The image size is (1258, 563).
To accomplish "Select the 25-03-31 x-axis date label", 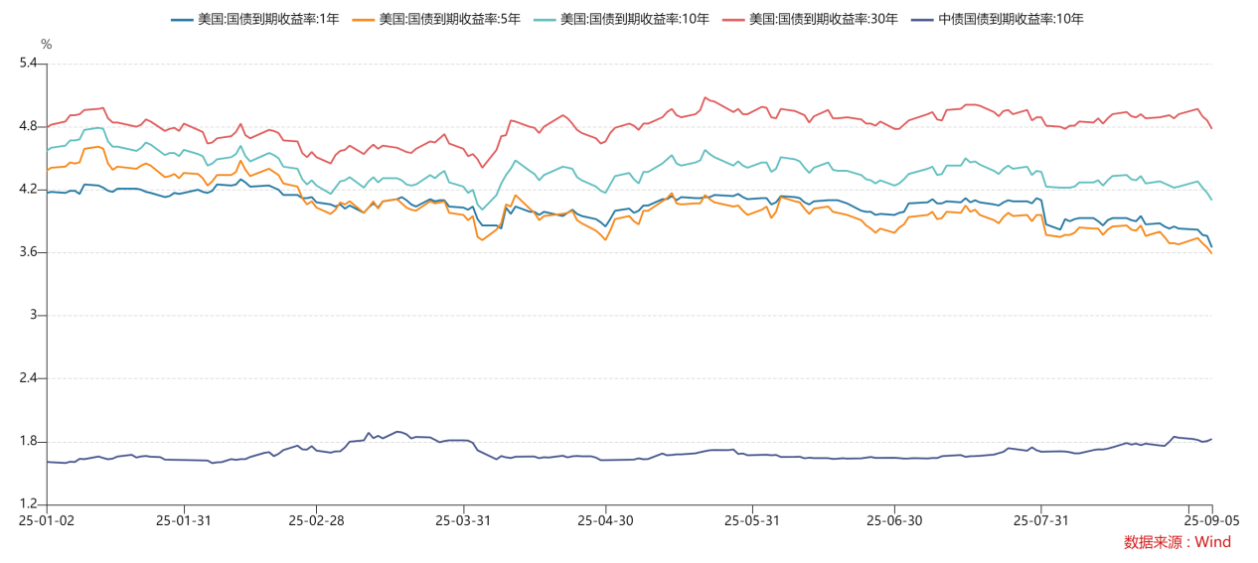I will (x=462, y=520).
